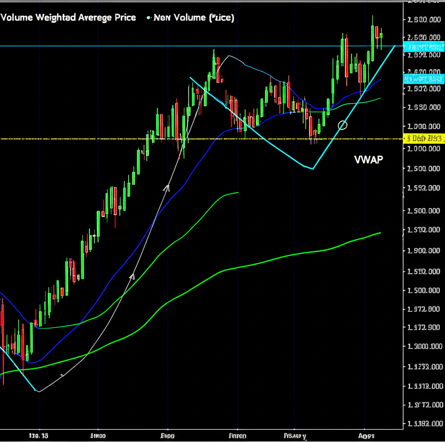Viewport: 445px width, 442px height.
Task: Select the VWAP text annotation
Action: coord(369,159)
